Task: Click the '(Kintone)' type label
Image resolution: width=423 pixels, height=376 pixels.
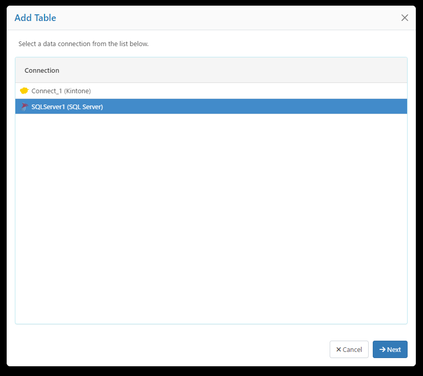Action: point(77,91)
